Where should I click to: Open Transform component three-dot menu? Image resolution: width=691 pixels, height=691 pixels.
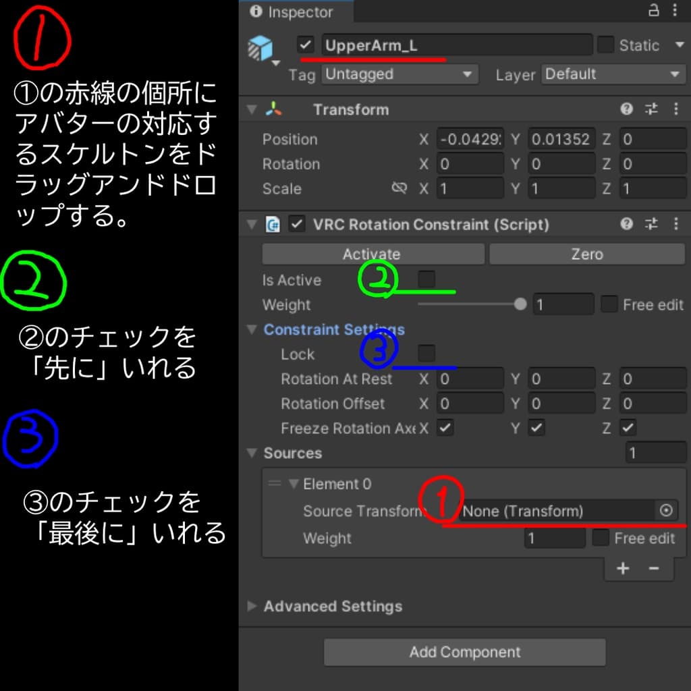(675, 109)
